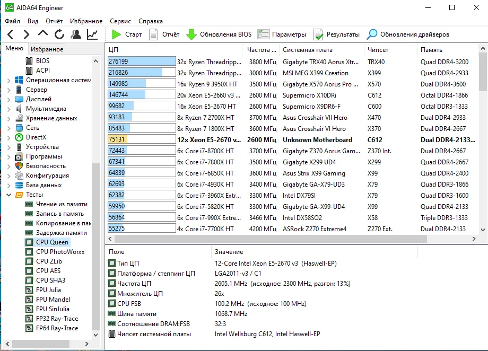Open the Отчёт report toolbar button

click(x=164, y=34)
